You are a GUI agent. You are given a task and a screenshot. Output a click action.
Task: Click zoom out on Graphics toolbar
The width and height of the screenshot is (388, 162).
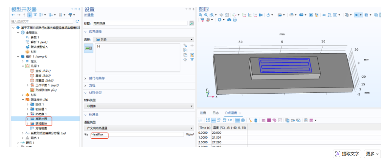pos(206,15)
